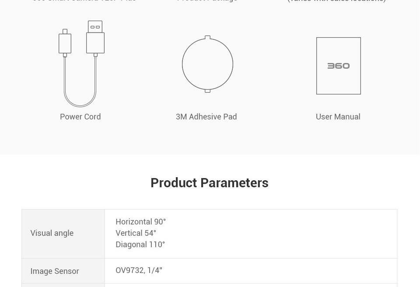Click the bottom tab of the adhesive pad

tap(207, 91)
